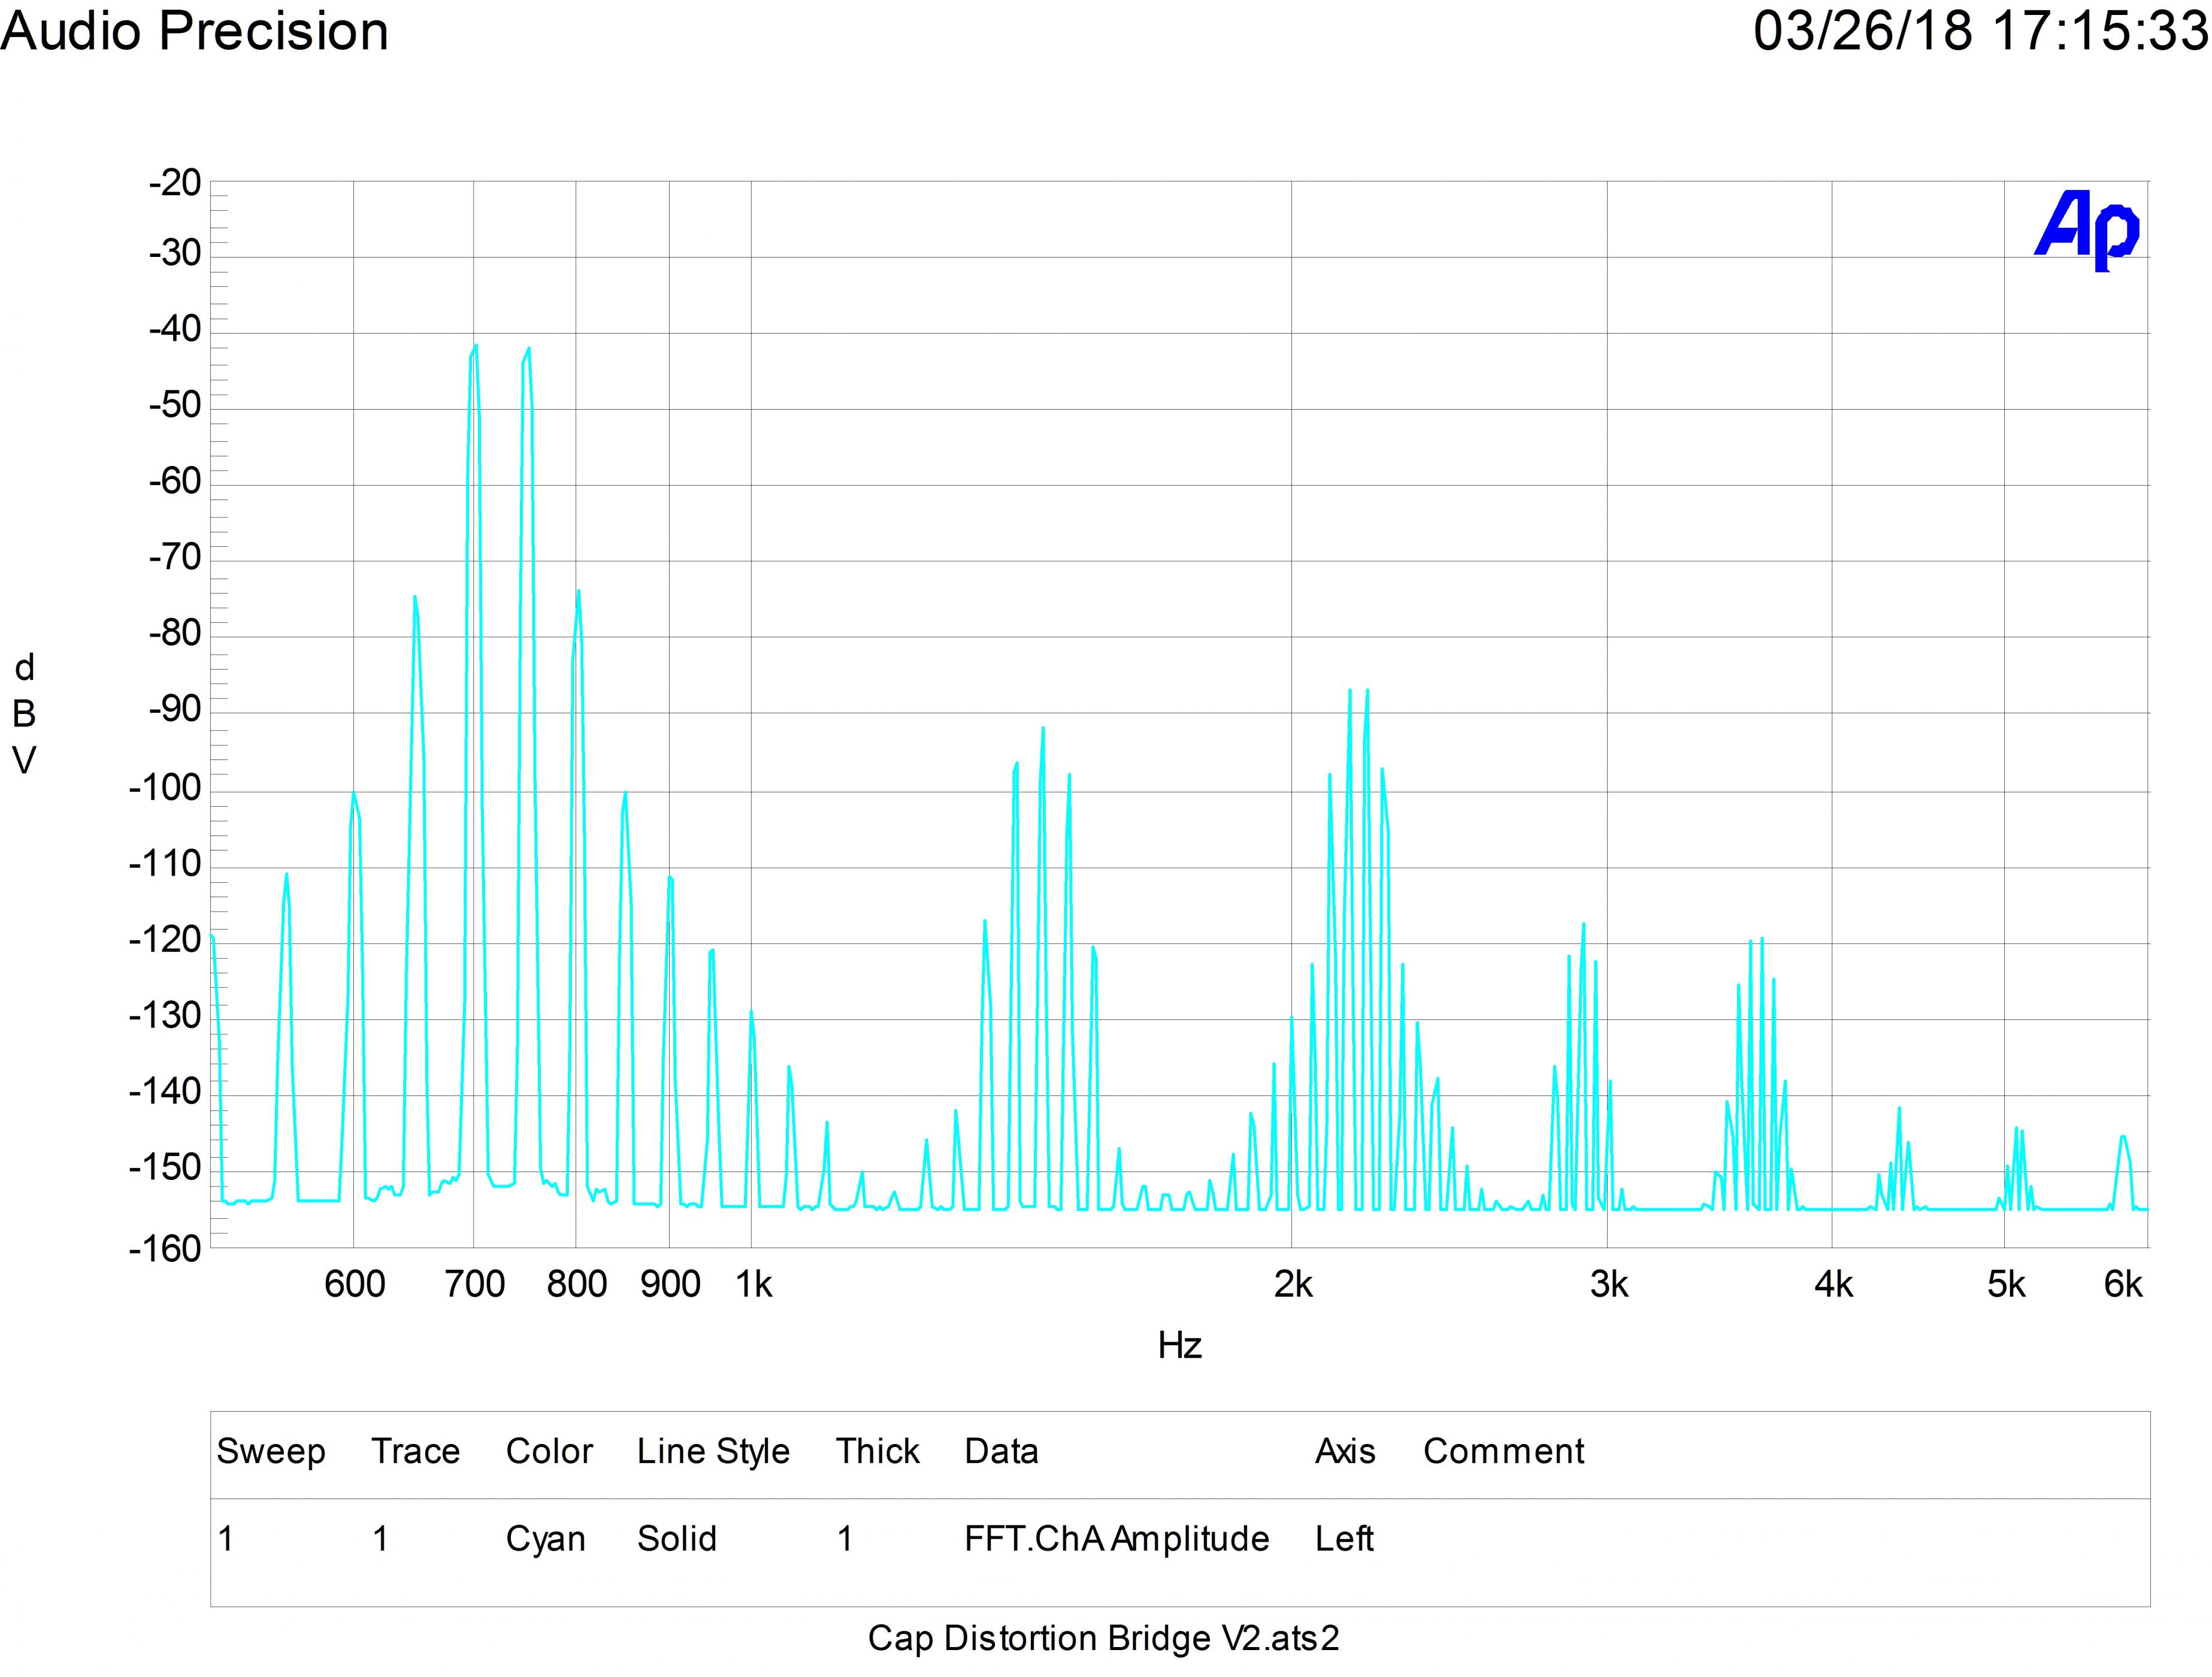Click the -160 y-axis label
The image size is (2212, 1677).
point(165,1249)
